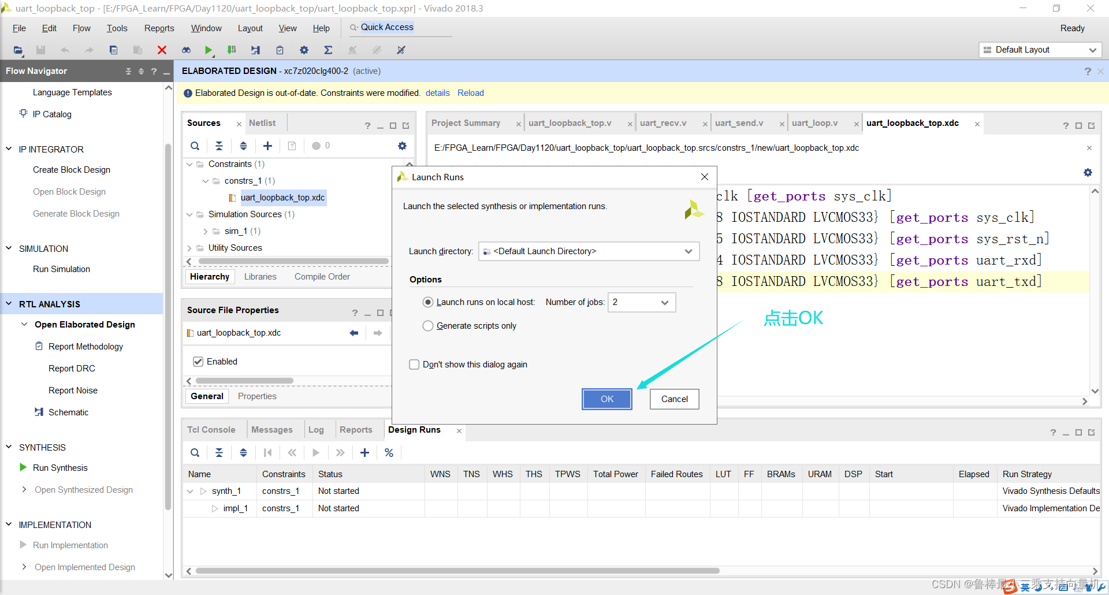Image resolution: width=1109 pixels, height=595 pixels.
Task: Close the Launch Runs dialog with X
Action: pos(705,177)
